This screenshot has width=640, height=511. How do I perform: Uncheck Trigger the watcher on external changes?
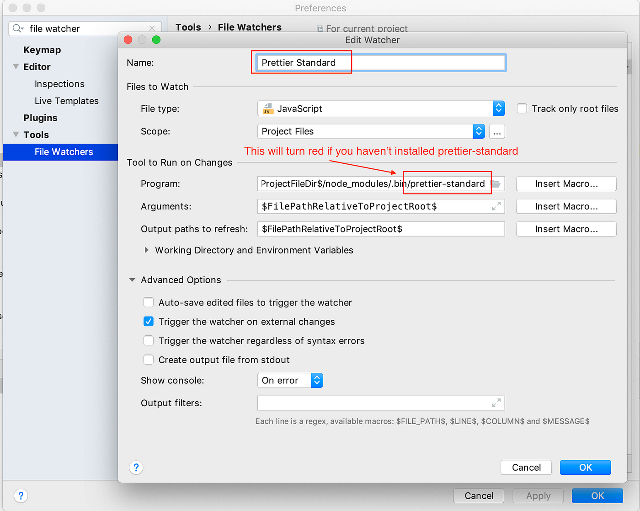point(149,322)
